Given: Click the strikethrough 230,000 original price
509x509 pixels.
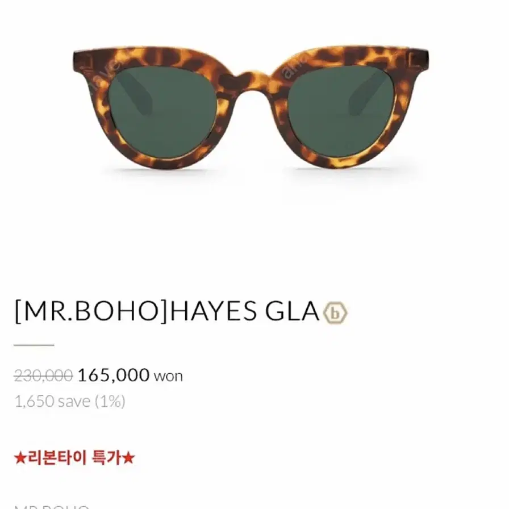Looking at the screenshot, I should (x=43, y=376).
